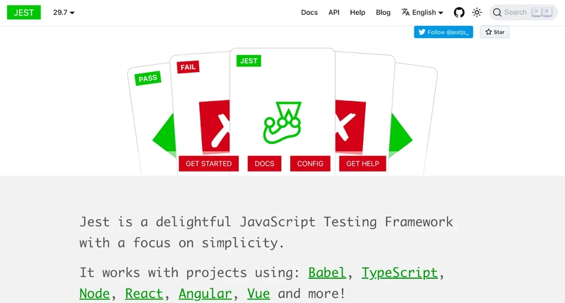Image resolution: width=565 pixels, height=303 pixels.
Task: Click the PASS label card
Action: [148, 78]
